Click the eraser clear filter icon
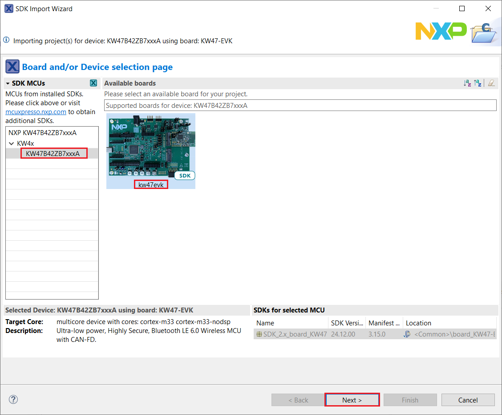 (x=491, y=83)
